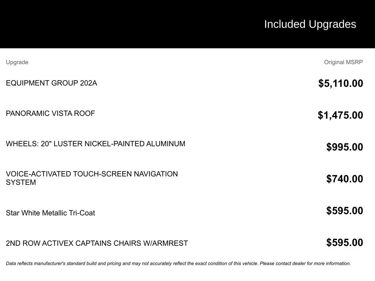Image resolution: width=375 pixels, height=281 pixels.
Task: Click the Upgrade column header
Action: 17,62
